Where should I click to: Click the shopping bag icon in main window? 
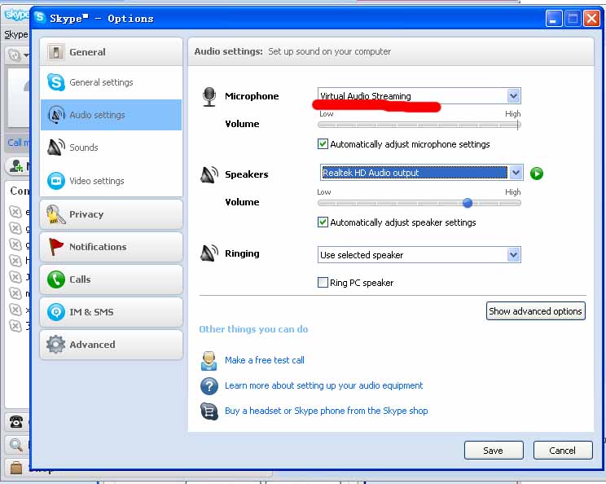point(16,468)
